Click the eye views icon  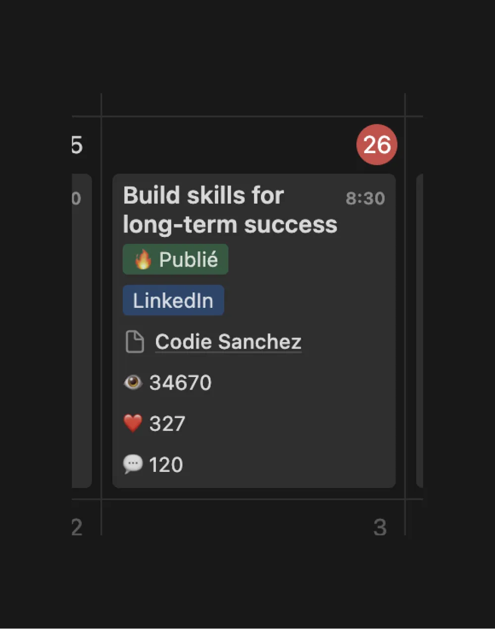click(x=133, y=382)
